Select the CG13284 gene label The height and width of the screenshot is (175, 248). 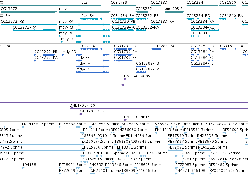point(195,3)
